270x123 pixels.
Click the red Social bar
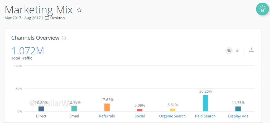(x=139, y=110)
